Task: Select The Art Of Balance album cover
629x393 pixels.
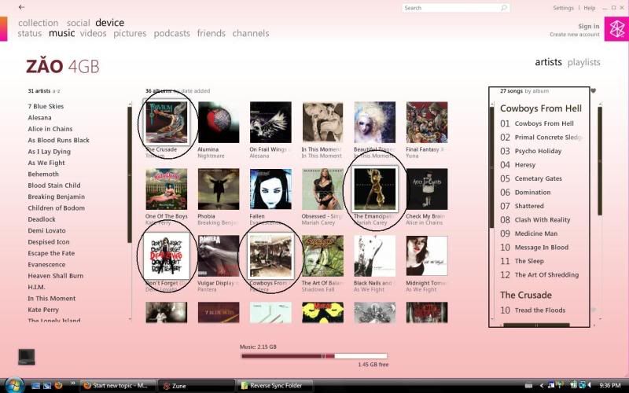Action: (x=323, y=256)
